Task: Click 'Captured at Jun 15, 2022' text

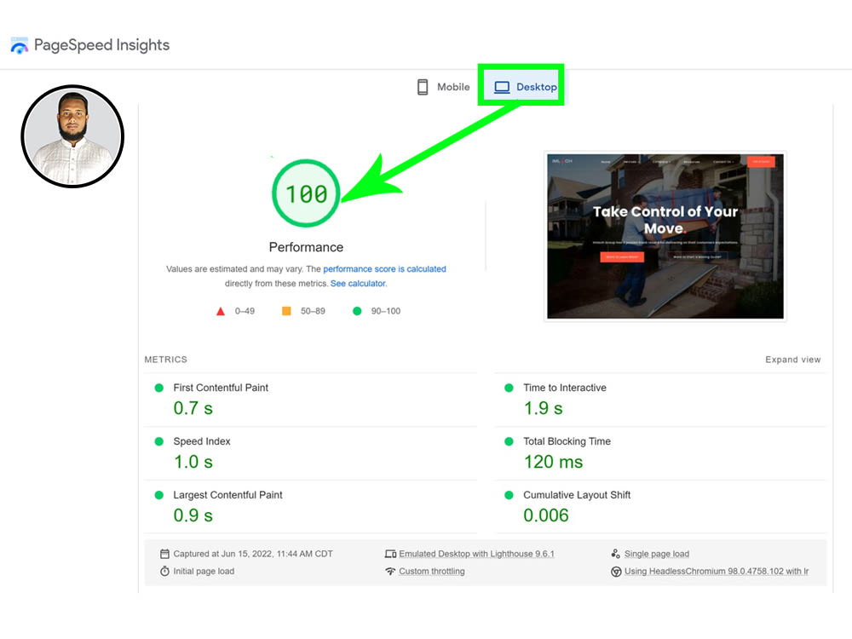Action: 253,554
